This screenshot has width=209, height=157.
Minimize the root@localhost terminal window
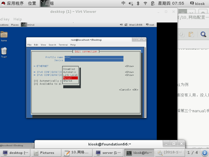click(x=134, y=40)
